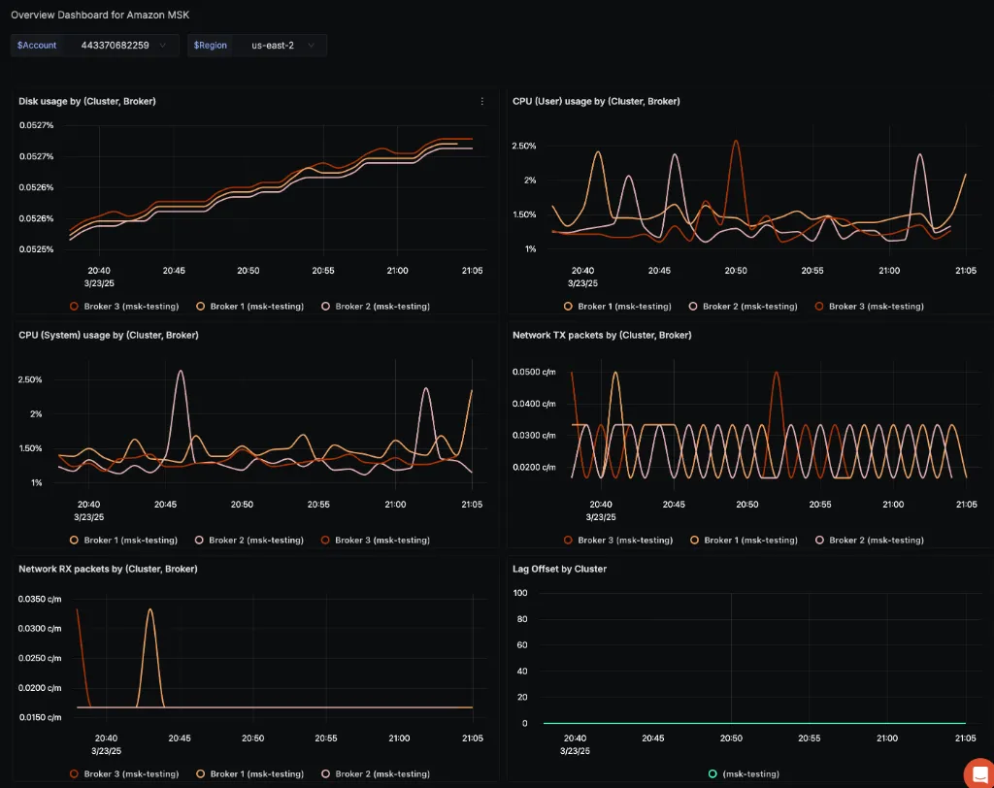
Task: Open the Disk usage panel kebab menu
Action: coord(482,101)
